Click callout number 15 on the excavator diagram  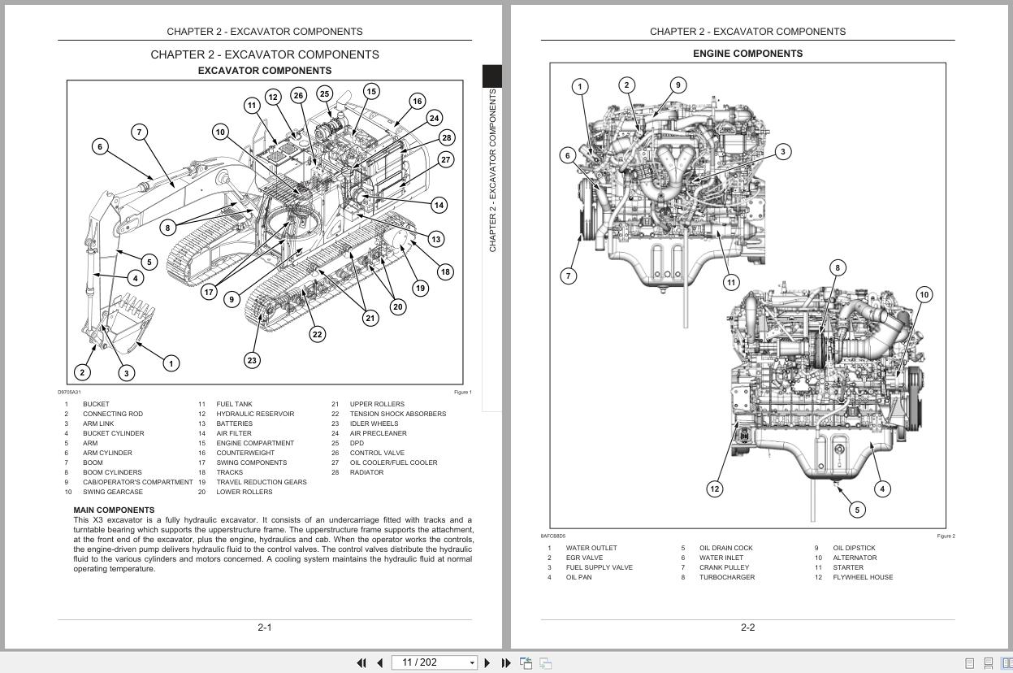372,92
